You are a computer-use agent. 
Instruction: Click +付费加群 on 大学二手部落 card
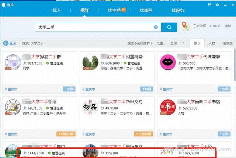(66, 134)
